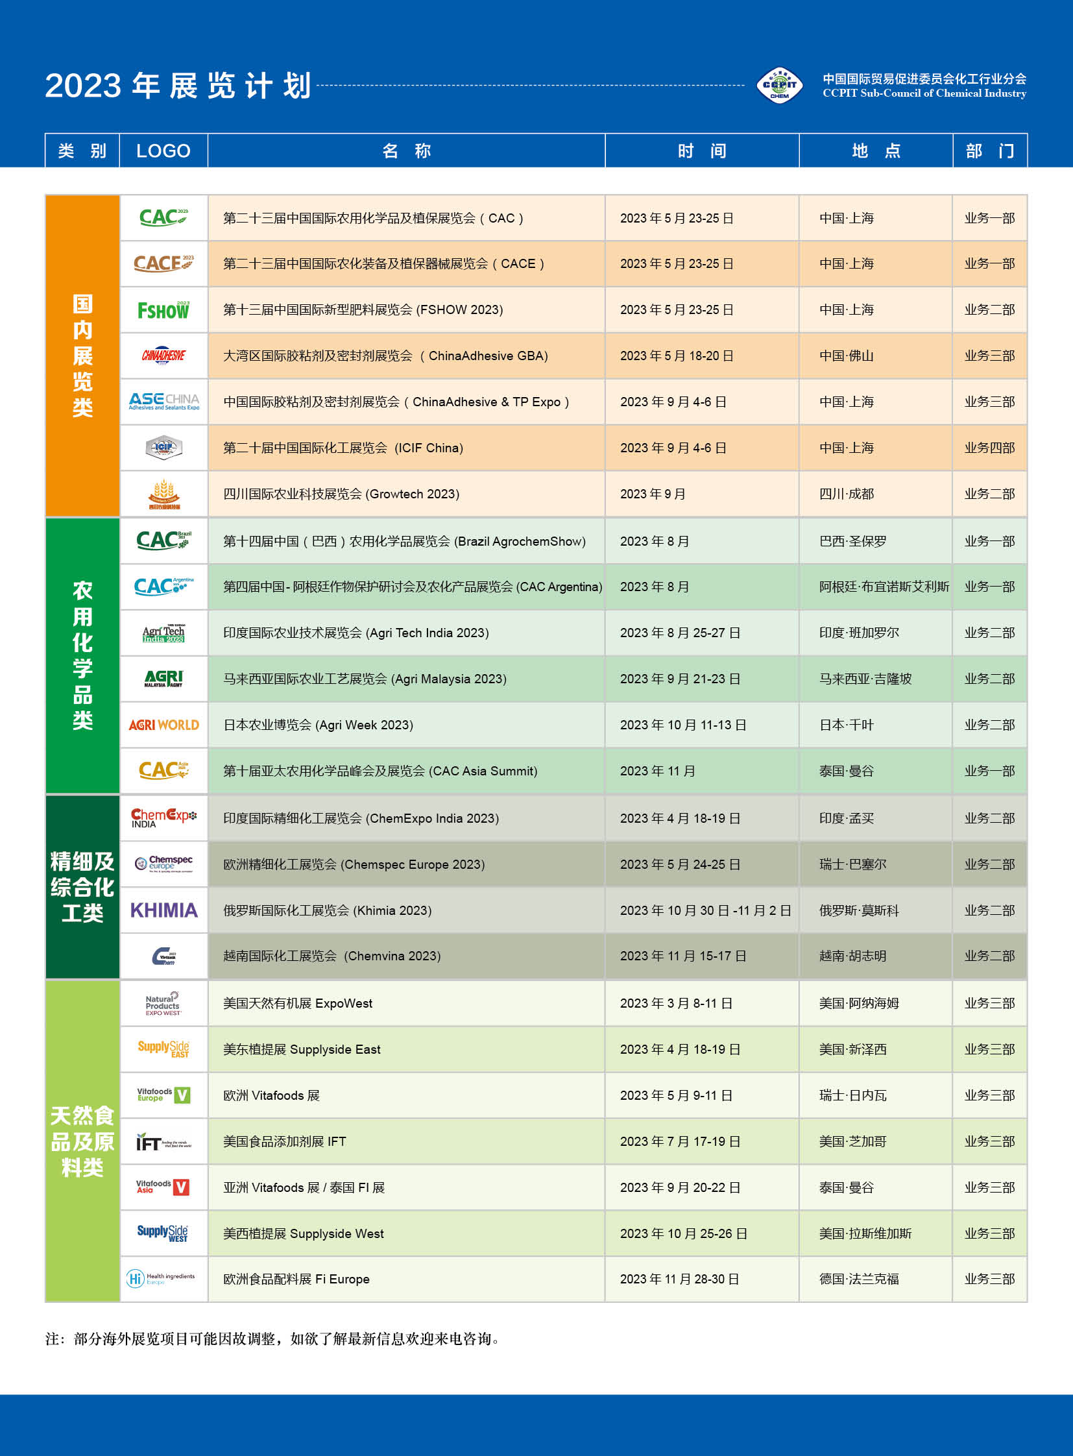
Task: Click the 业务四部 department cell
Action: (x=989, y=448)
